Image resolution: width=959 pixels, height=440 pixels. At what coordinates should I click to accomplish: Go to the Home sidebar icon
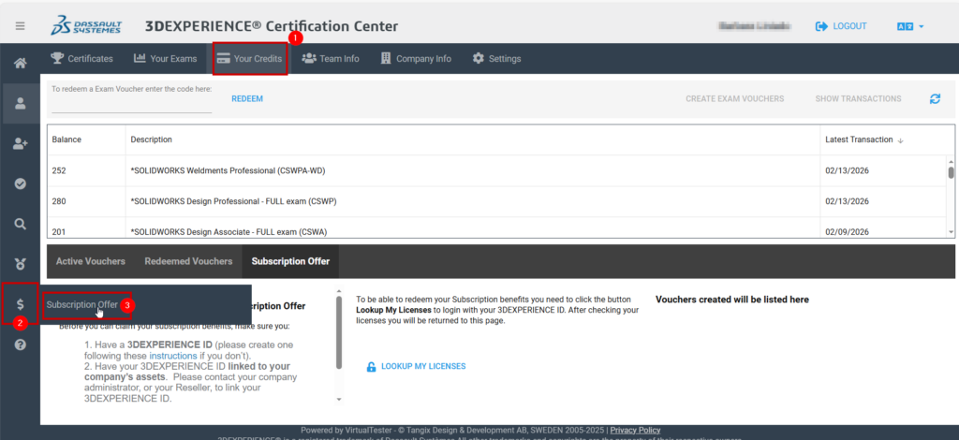coord(21,63)
